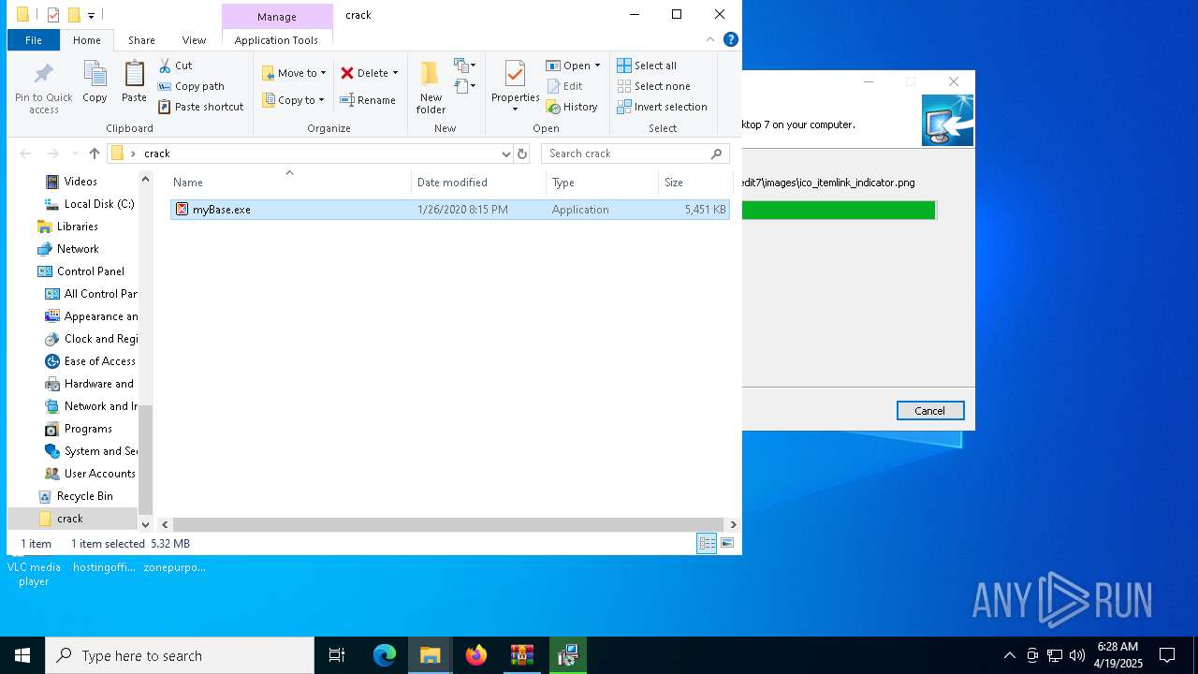The image size is (1198, 674).
Task: Click the Refresh button beside address bar
Action: pyautogui.click(x=522, y=154)
